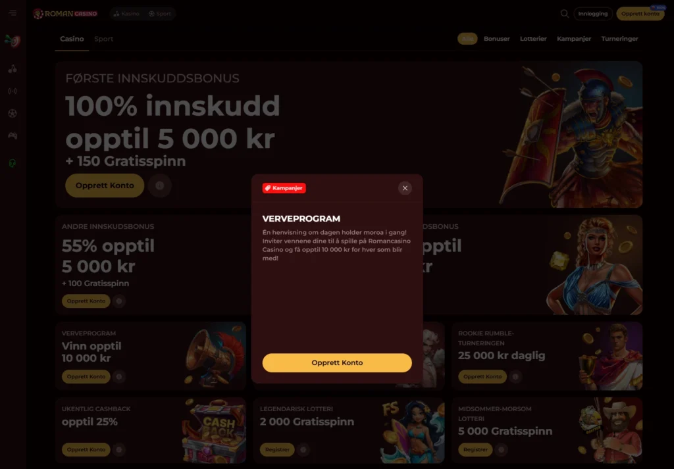The width and height of the screenshot is (674, 469).
Task: Click the search magnifier icon
Action: (x=564, y=14)
